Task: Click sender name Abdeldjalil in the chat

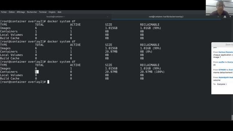Action: coord(224,78)
